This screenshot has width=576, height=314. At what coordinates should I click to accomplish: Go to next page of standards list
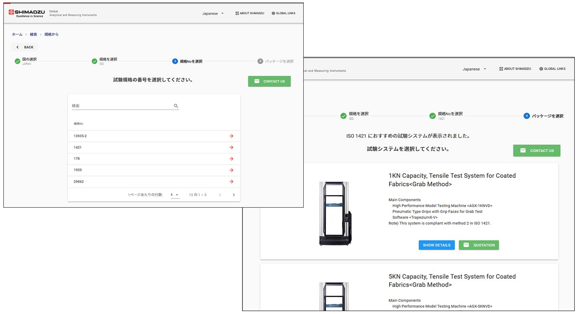pos(234,195)
